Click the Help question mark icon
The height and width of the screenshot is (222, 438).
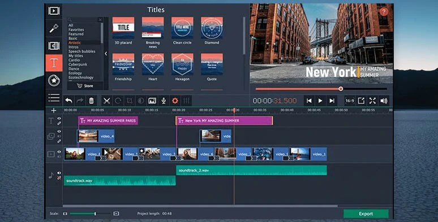coord(384,12)
